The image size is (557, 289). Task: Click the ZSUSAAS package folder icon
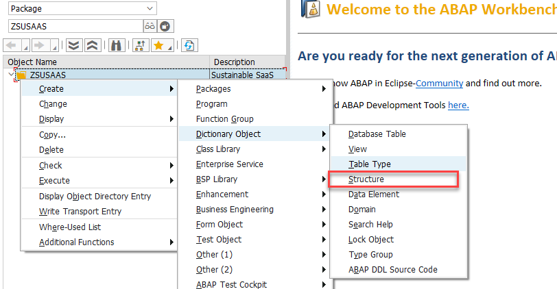click(22, 75)
